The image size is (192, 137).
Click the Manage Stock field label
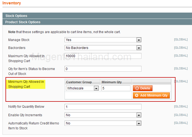(x=19, y=40)
